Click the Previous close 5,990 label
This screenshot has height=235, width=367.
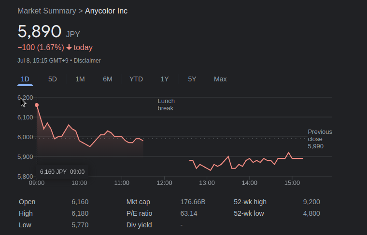(x=320, y=139)
